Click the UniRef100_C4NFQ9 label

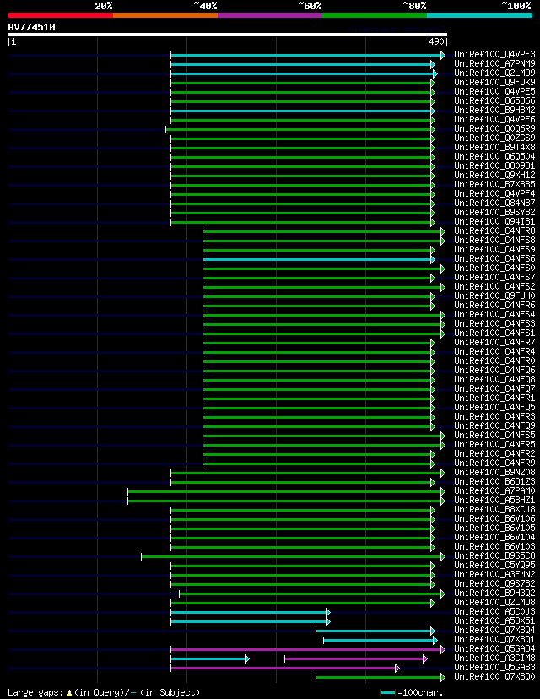click(x=494, y=425)
